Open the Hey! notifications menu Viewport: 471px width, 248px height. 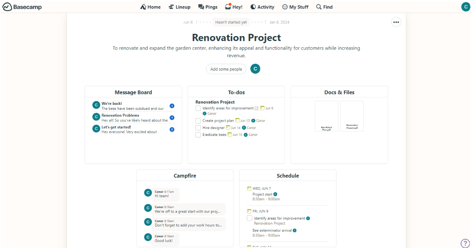(234, 7)
